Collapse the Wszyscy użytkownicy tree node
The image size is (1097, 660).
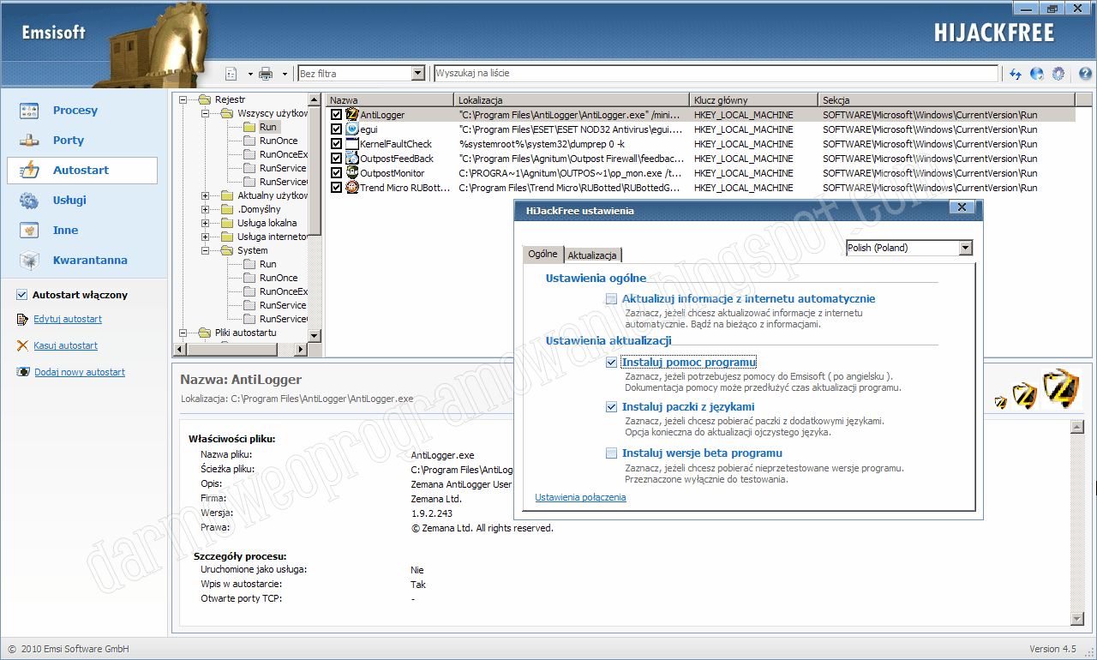click(x=205, y=113)
